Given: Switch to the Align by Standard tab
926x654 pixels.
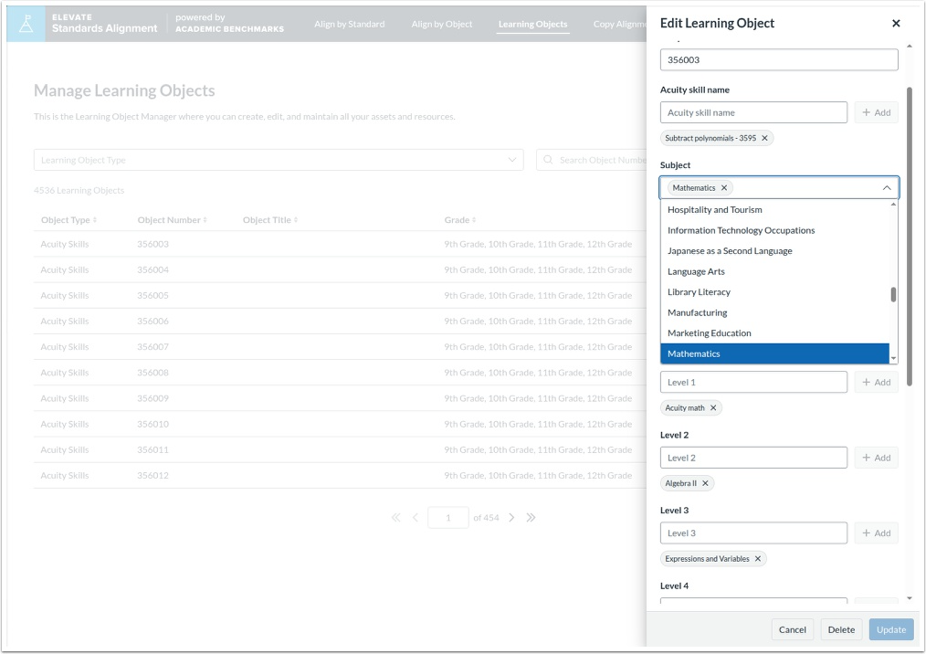Looking at the screenshot, I should pyautogui.click(x=350, y=26).
